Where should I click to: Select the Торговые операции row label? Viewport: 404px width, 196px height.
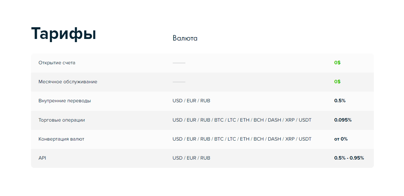[x=62, y=120]
